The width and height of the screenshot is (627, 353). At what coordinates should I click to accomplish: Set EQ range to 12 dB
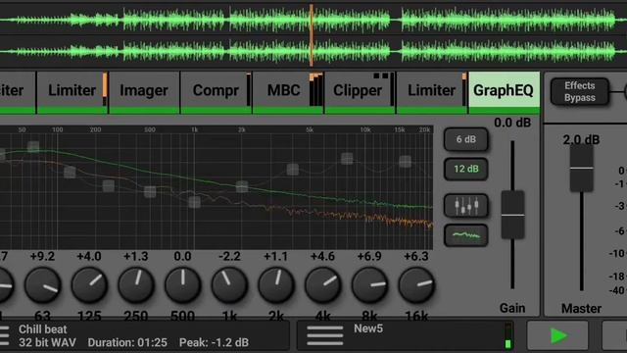coord(466,169)
